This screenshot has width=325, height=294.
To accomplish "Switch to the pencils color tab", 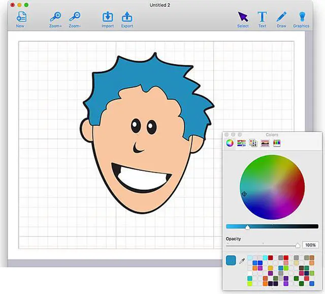I will point(277,143).
